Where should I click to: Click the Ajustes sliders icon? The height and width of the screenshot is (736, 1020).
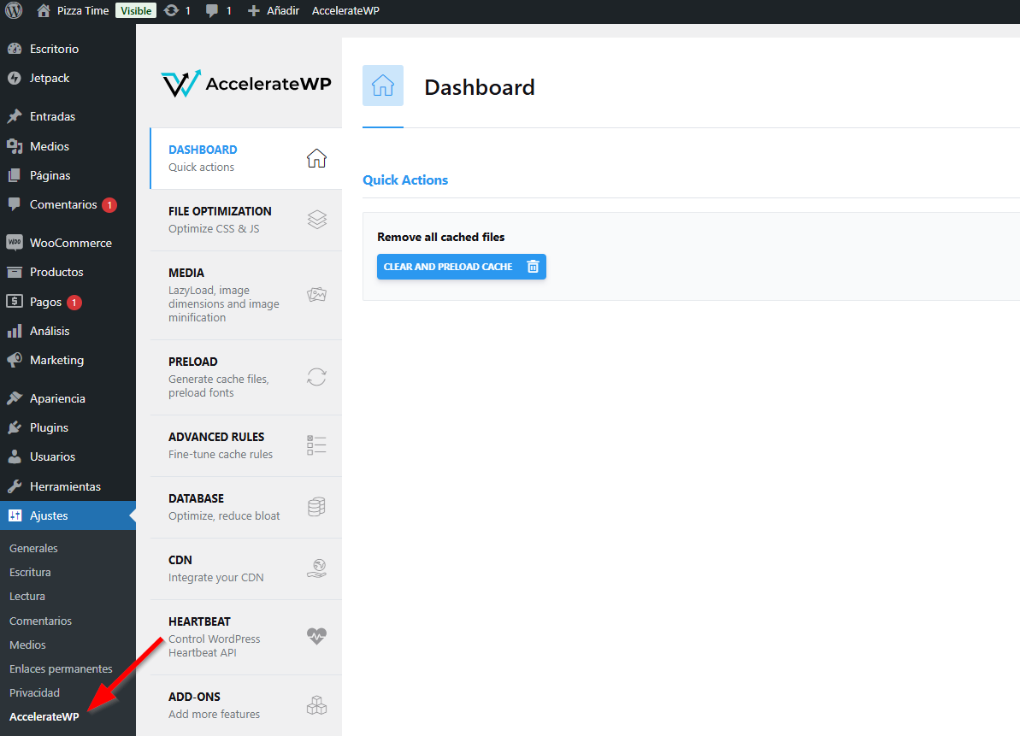[x=15, y=515]
